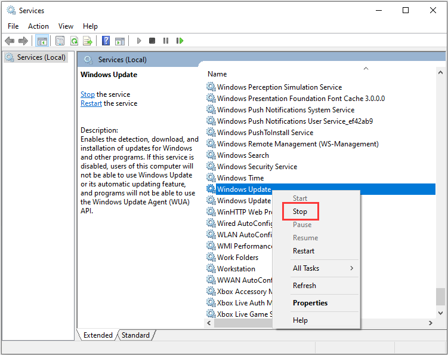The image size is (448, 355).
Task: Click the vertical scrollbar thumb
Action: tap(440, 296)
